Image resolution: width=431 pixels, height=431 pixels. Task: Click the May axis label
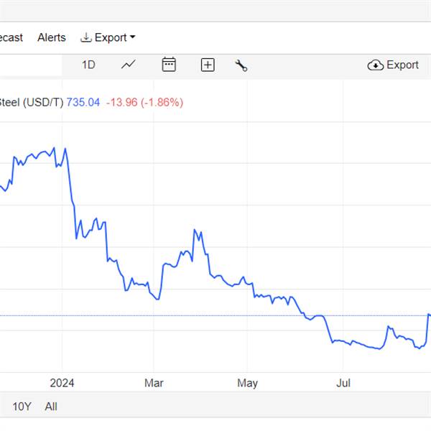[x=247, y=383]
